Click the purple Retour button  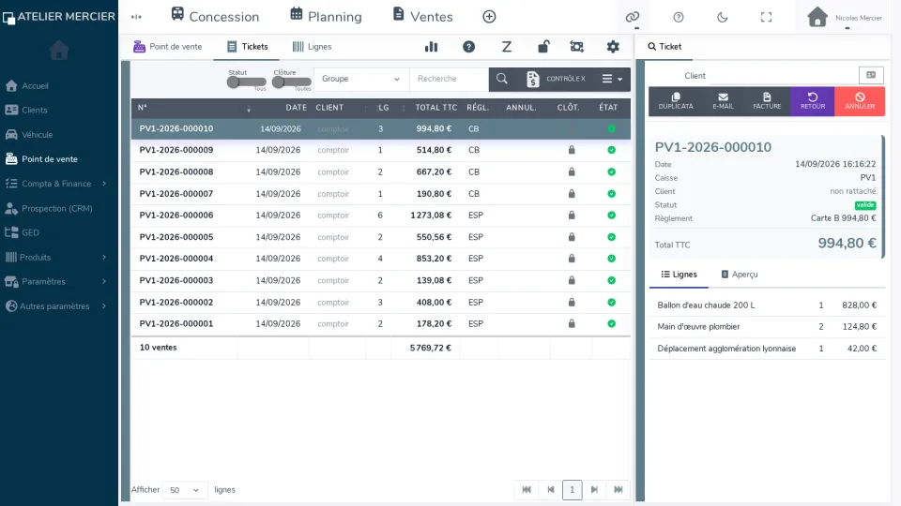(813, 101)
